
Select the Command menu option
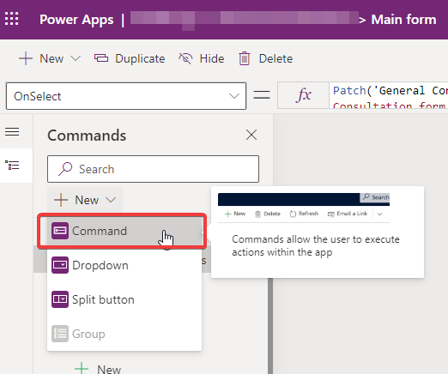[122, 231]
